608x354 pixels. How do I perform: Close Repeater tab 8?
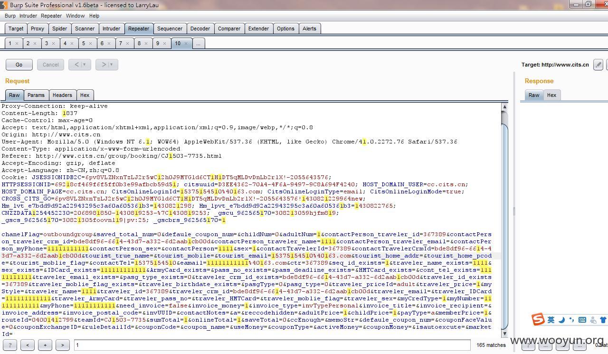point(146,43)
